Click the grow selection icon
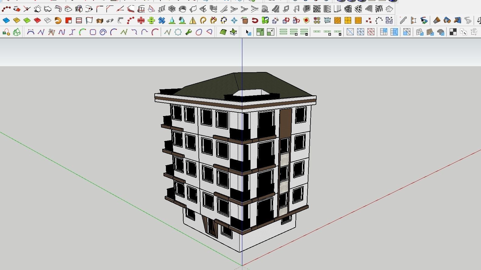 click(260, 32)
